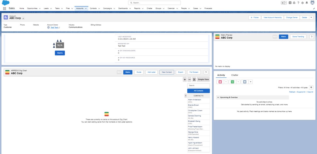Click the Email envelope icon
This screenshot has width=317, height=154.
click(x=245, y=82)
